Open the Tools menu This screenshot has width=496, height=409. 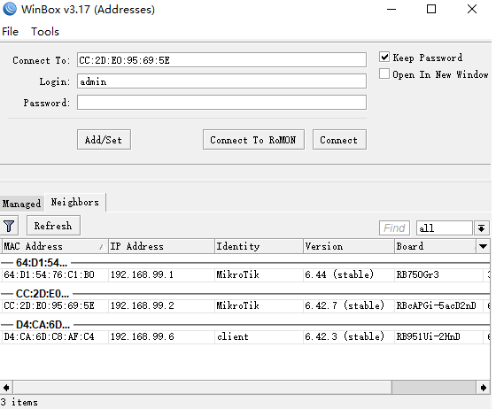tap(45, 32)
